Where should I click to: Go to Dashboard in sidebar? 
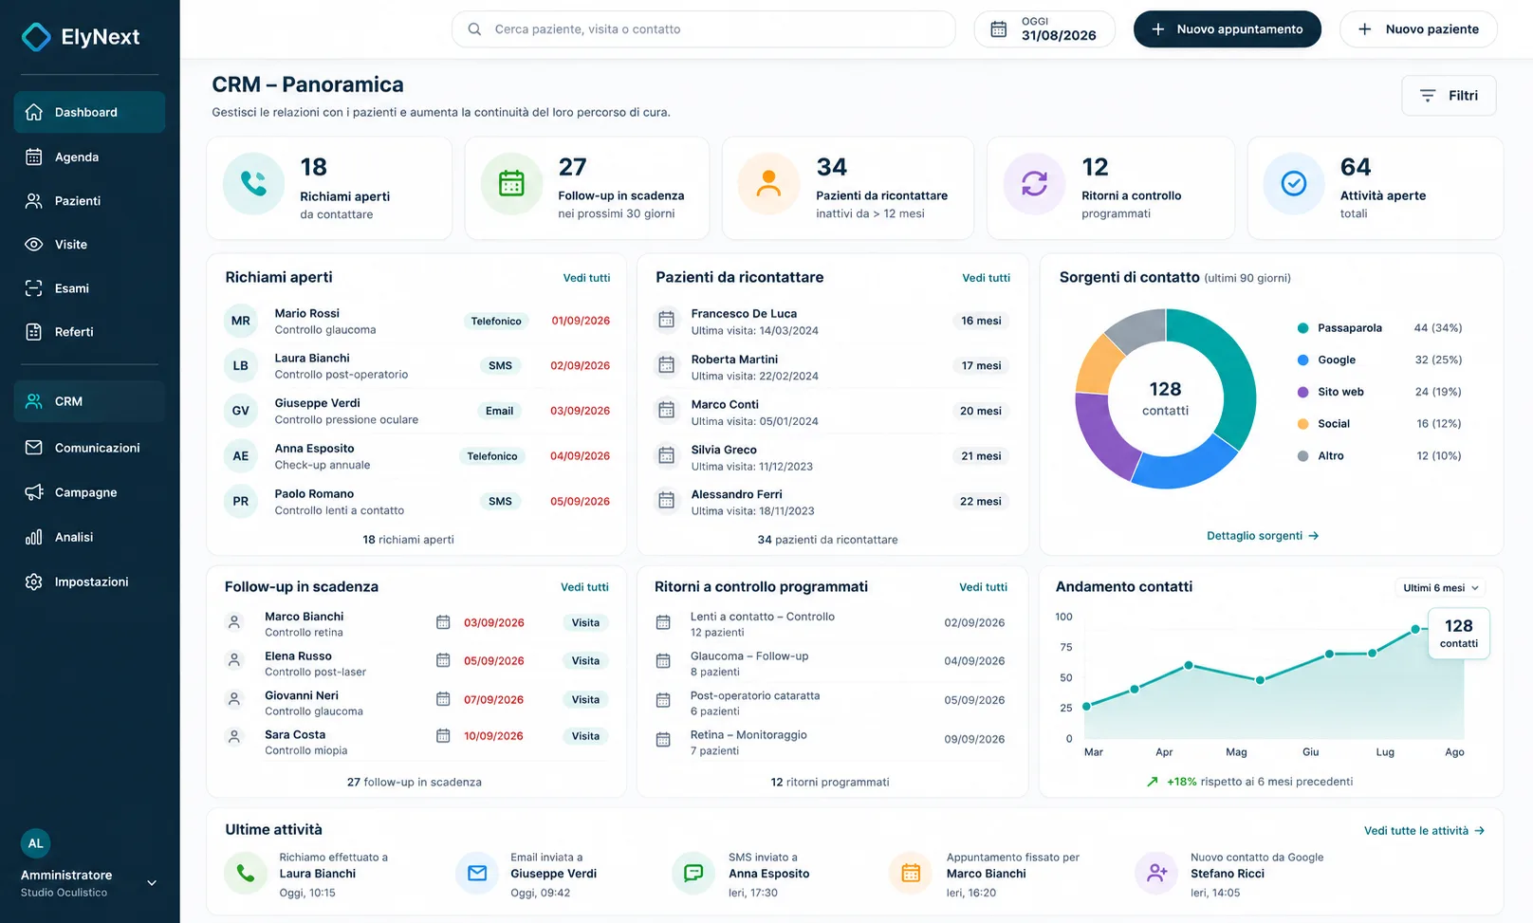pos(89,112)
